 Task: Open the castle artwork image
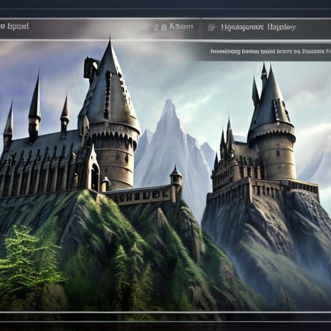point(165,176)
